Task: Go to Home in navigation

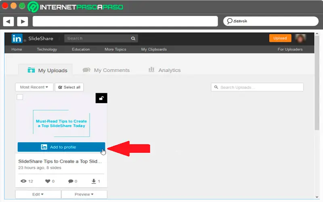Action: 17,49
